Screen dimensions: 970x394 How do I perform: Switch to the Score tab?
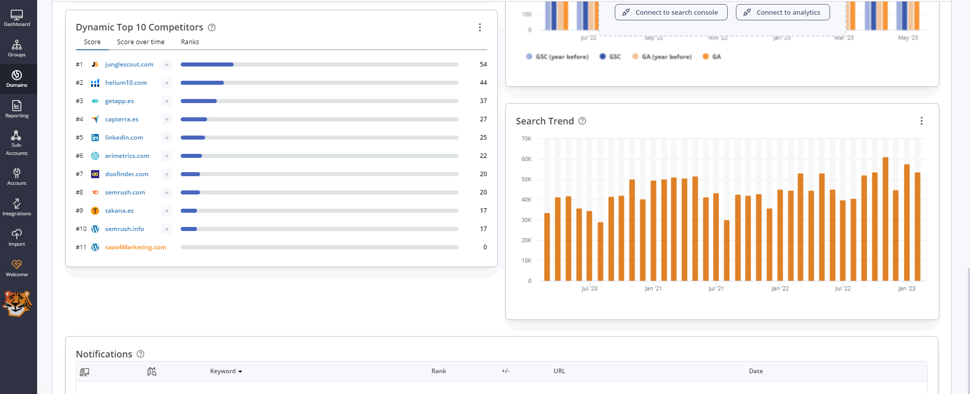click(92, 42)
